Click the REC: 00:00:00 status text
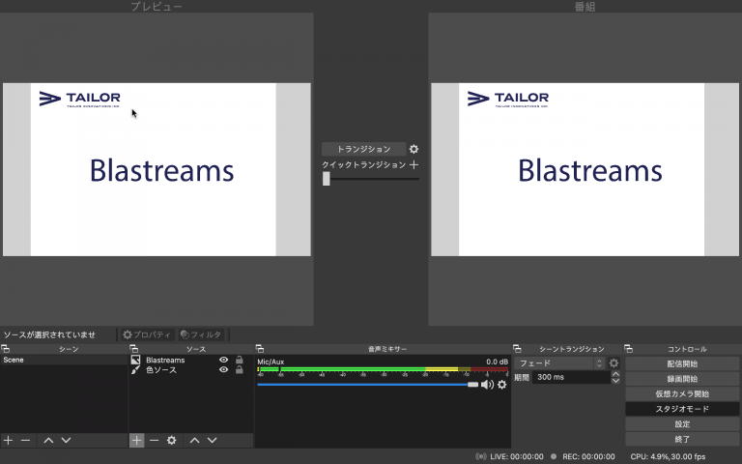This screenshot has height=464, width=742. (588, 456)
